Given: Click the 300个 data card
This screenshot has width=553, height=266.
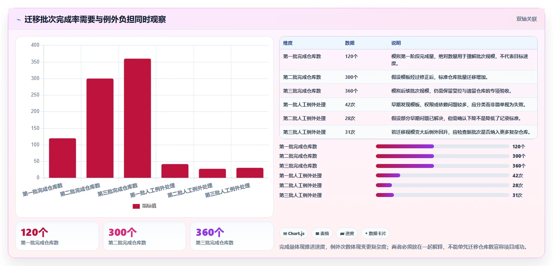Looking at the screenshot, I should (145, 236).
